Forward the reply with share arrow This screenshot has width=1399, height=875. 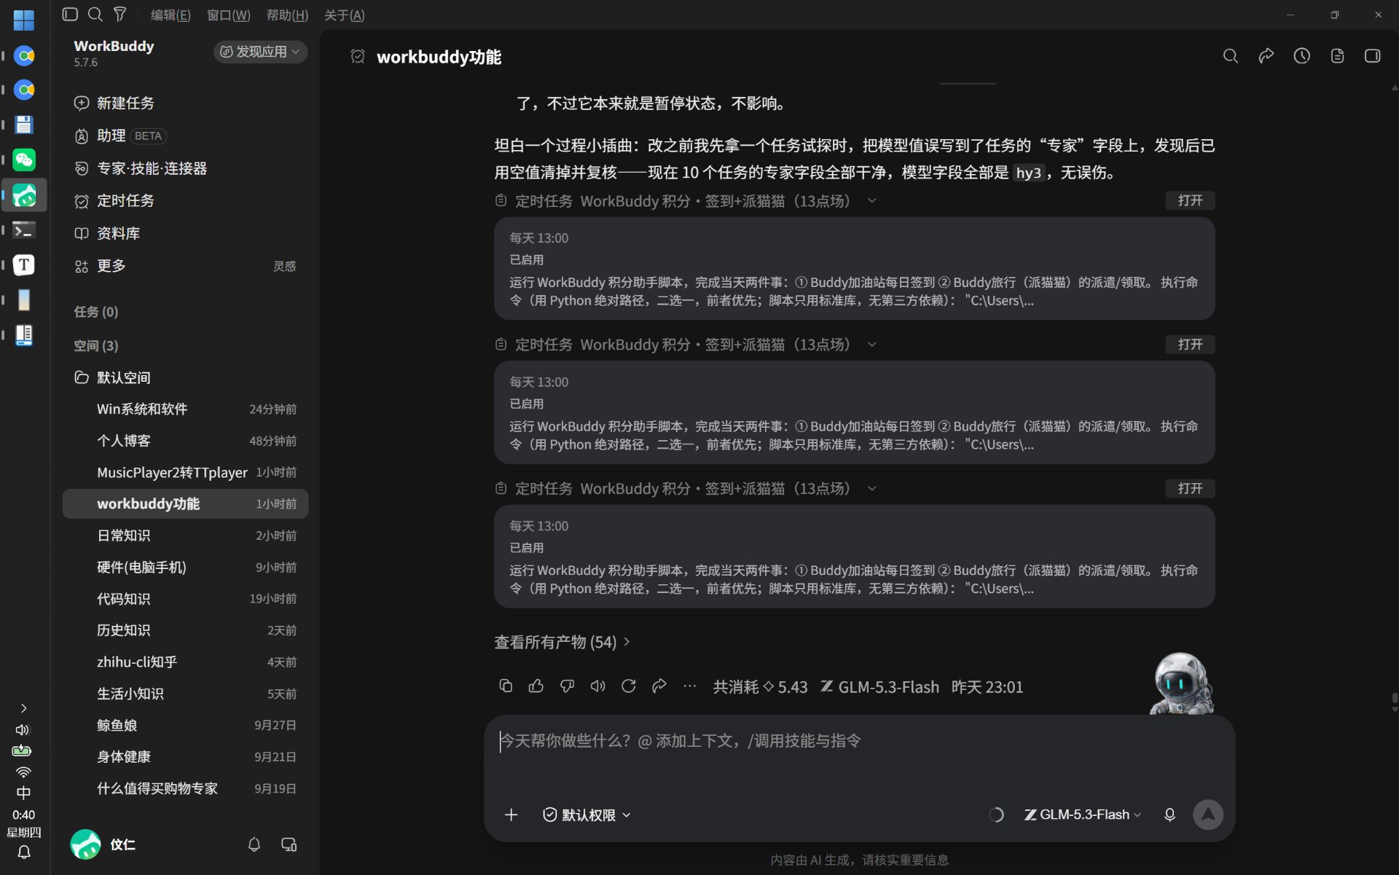[659, 686]
